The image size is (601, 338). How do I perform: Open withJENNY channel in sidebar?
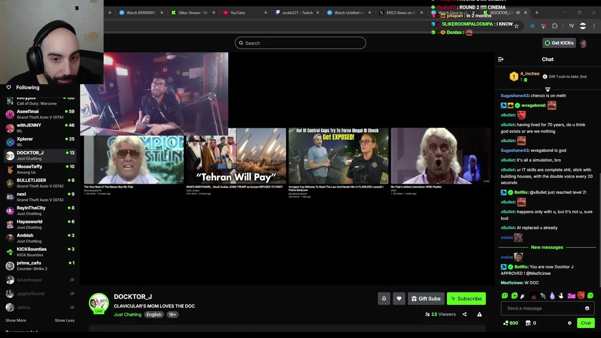pos(40,128)
